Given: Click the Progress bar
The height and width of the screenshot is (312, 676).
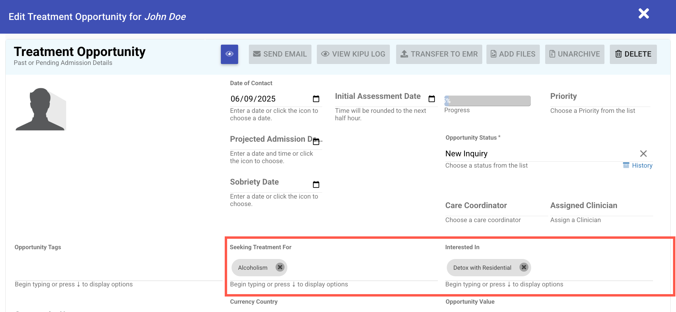Looking at the screenshot, I should click(487, 101).
